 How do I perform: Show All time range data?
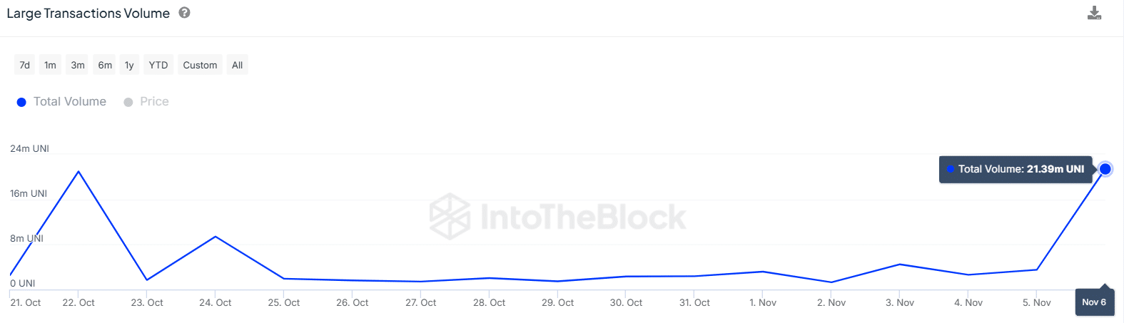coord(238,65)
